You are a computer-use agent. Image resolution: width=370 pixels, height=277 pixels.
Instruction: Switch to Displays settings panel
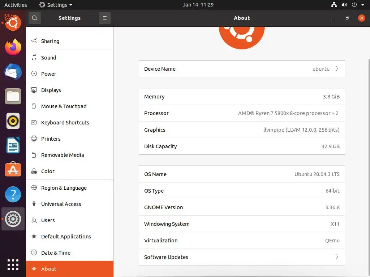tap(70, 90)
